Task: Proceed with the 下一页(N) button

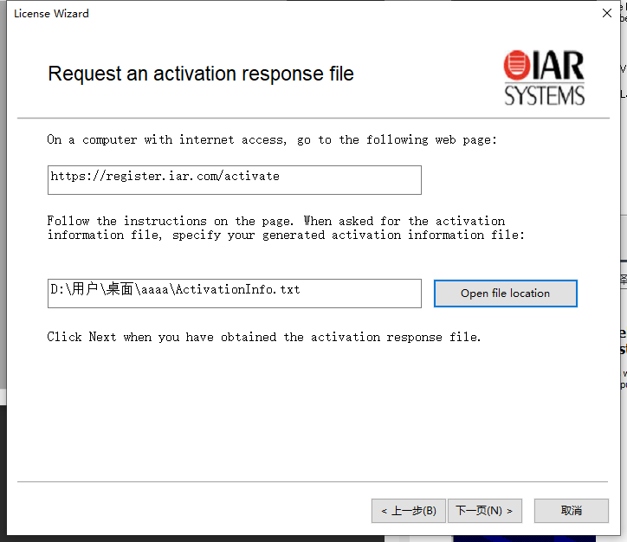Action: coord(485,511)
